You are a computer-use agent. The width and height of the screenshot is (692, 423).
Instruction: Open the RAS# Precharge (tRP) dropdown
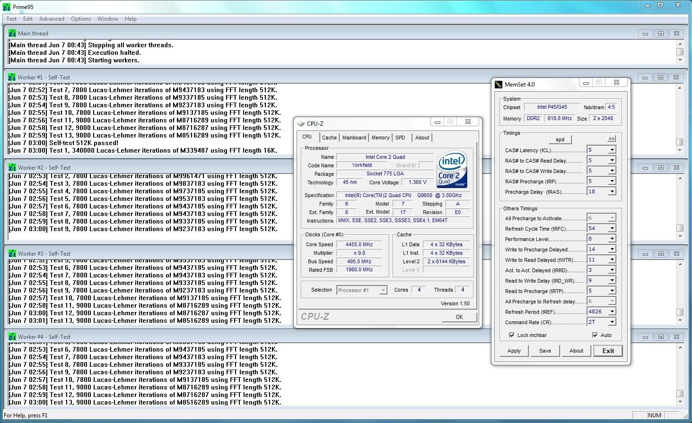612,181
